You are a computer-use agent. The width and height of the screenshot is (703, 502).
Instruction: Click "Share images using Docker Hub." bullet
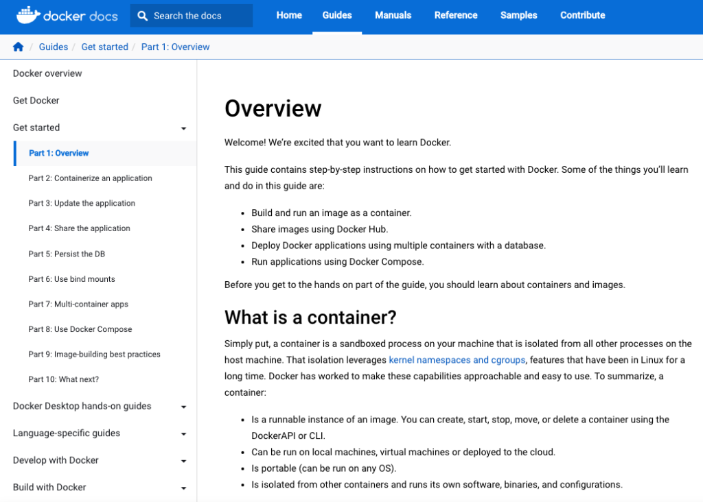tap(320, 229)
